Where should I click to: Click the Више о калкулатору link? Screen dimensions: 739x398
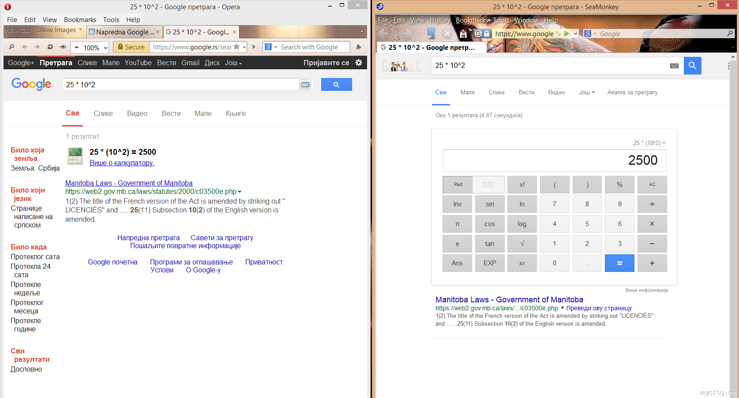(x=122, y=163)
